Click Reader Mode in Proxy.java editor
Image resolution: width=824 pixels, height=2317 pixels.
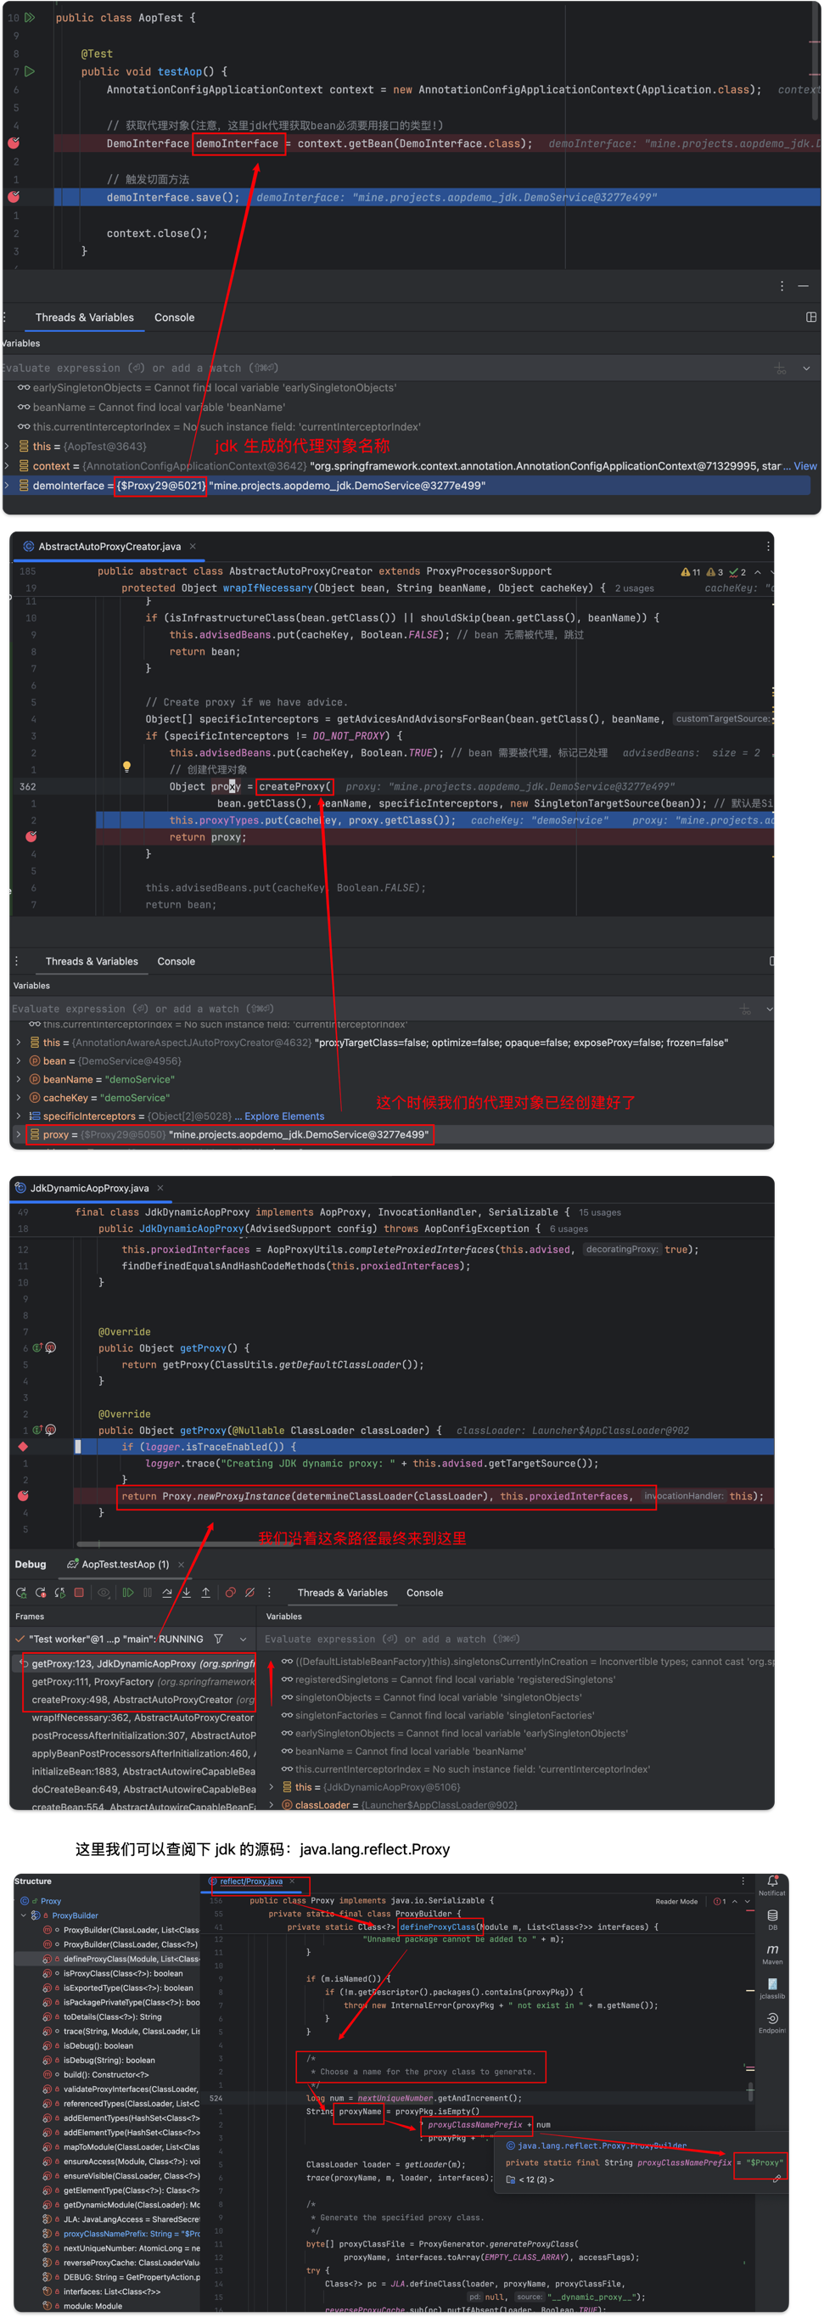pos(675,1902)
